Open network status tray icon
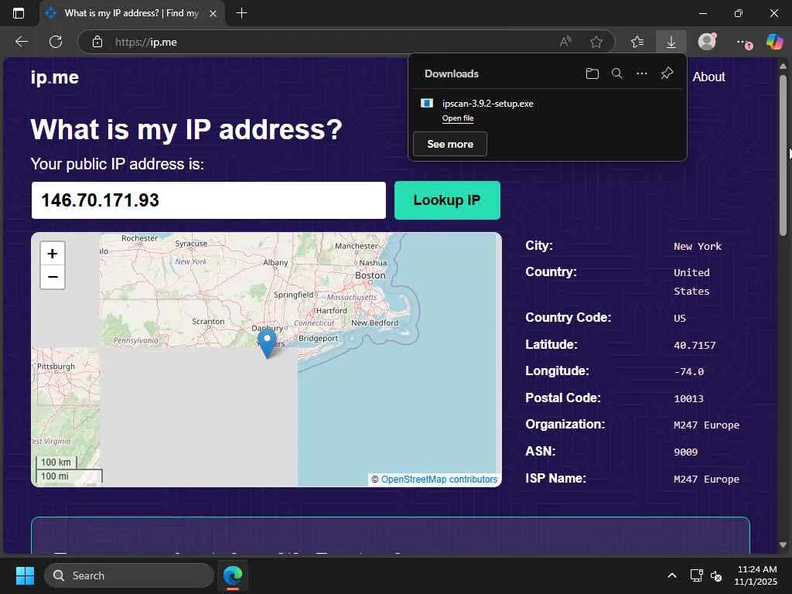The height and width of the screenshot is (594, 792). coord(697,575)
